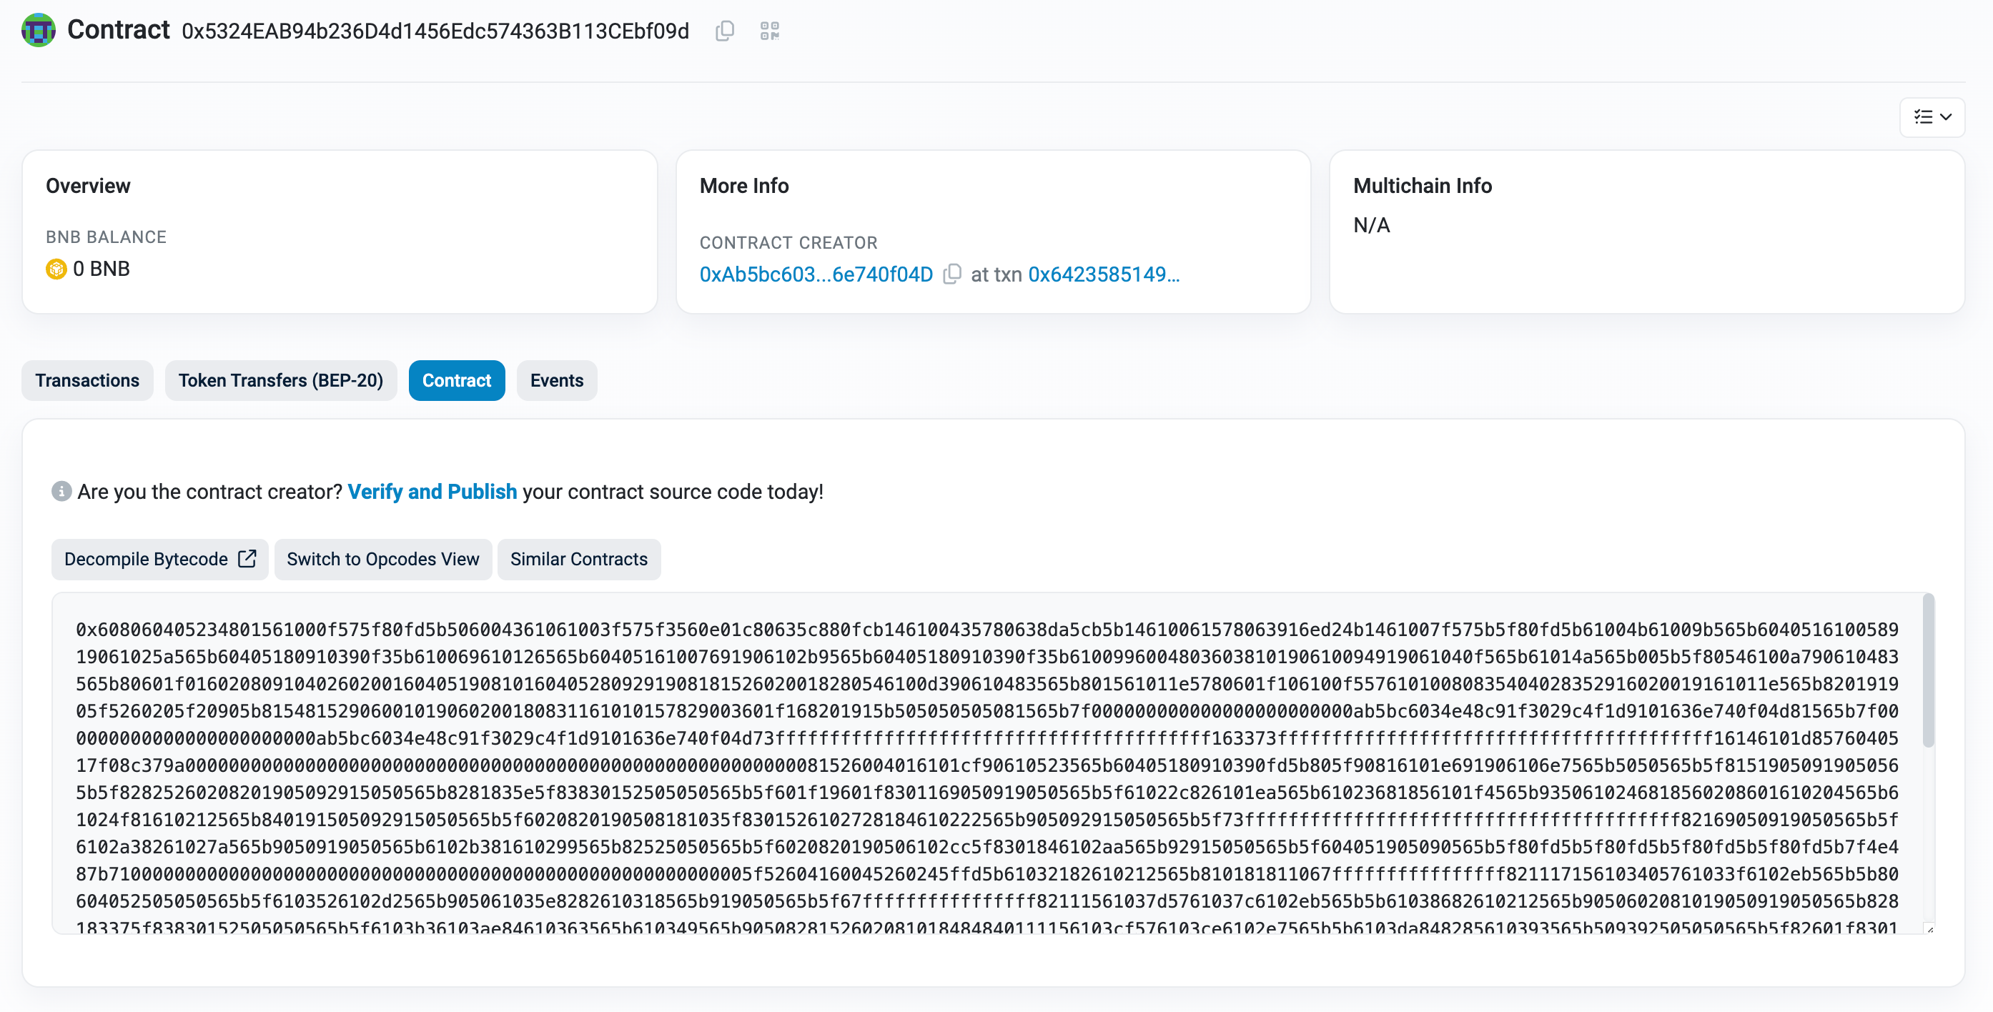This screenshot has height=1012, width=1993.
Task: Click Decompile Bytecode button
Action: [159, 559]
